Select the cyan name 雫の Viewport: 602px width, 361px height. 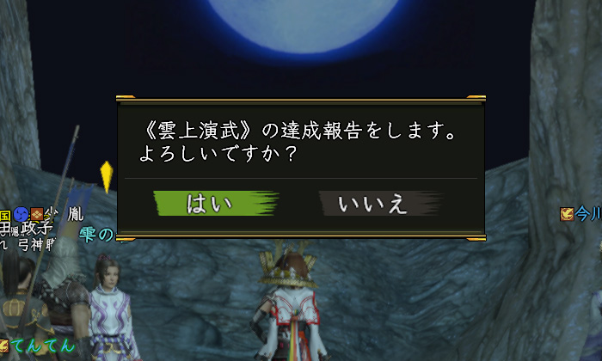coord(96,235)
